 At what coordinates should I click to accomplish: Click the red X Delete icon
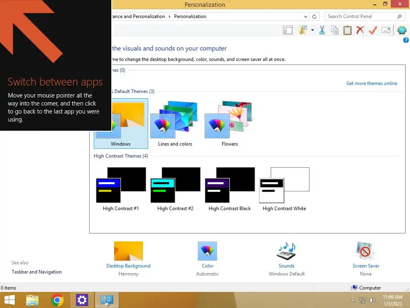coord(360,30)
